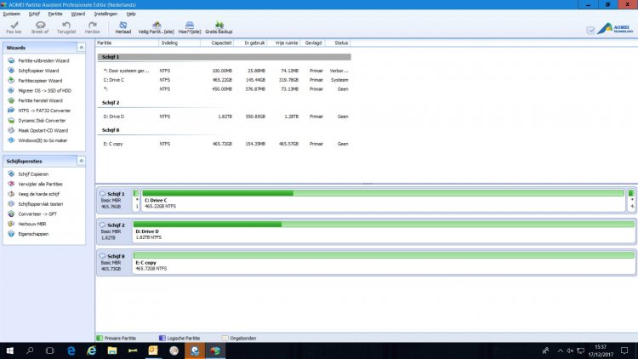Collapse the Wizards panel

pos(81,48)
